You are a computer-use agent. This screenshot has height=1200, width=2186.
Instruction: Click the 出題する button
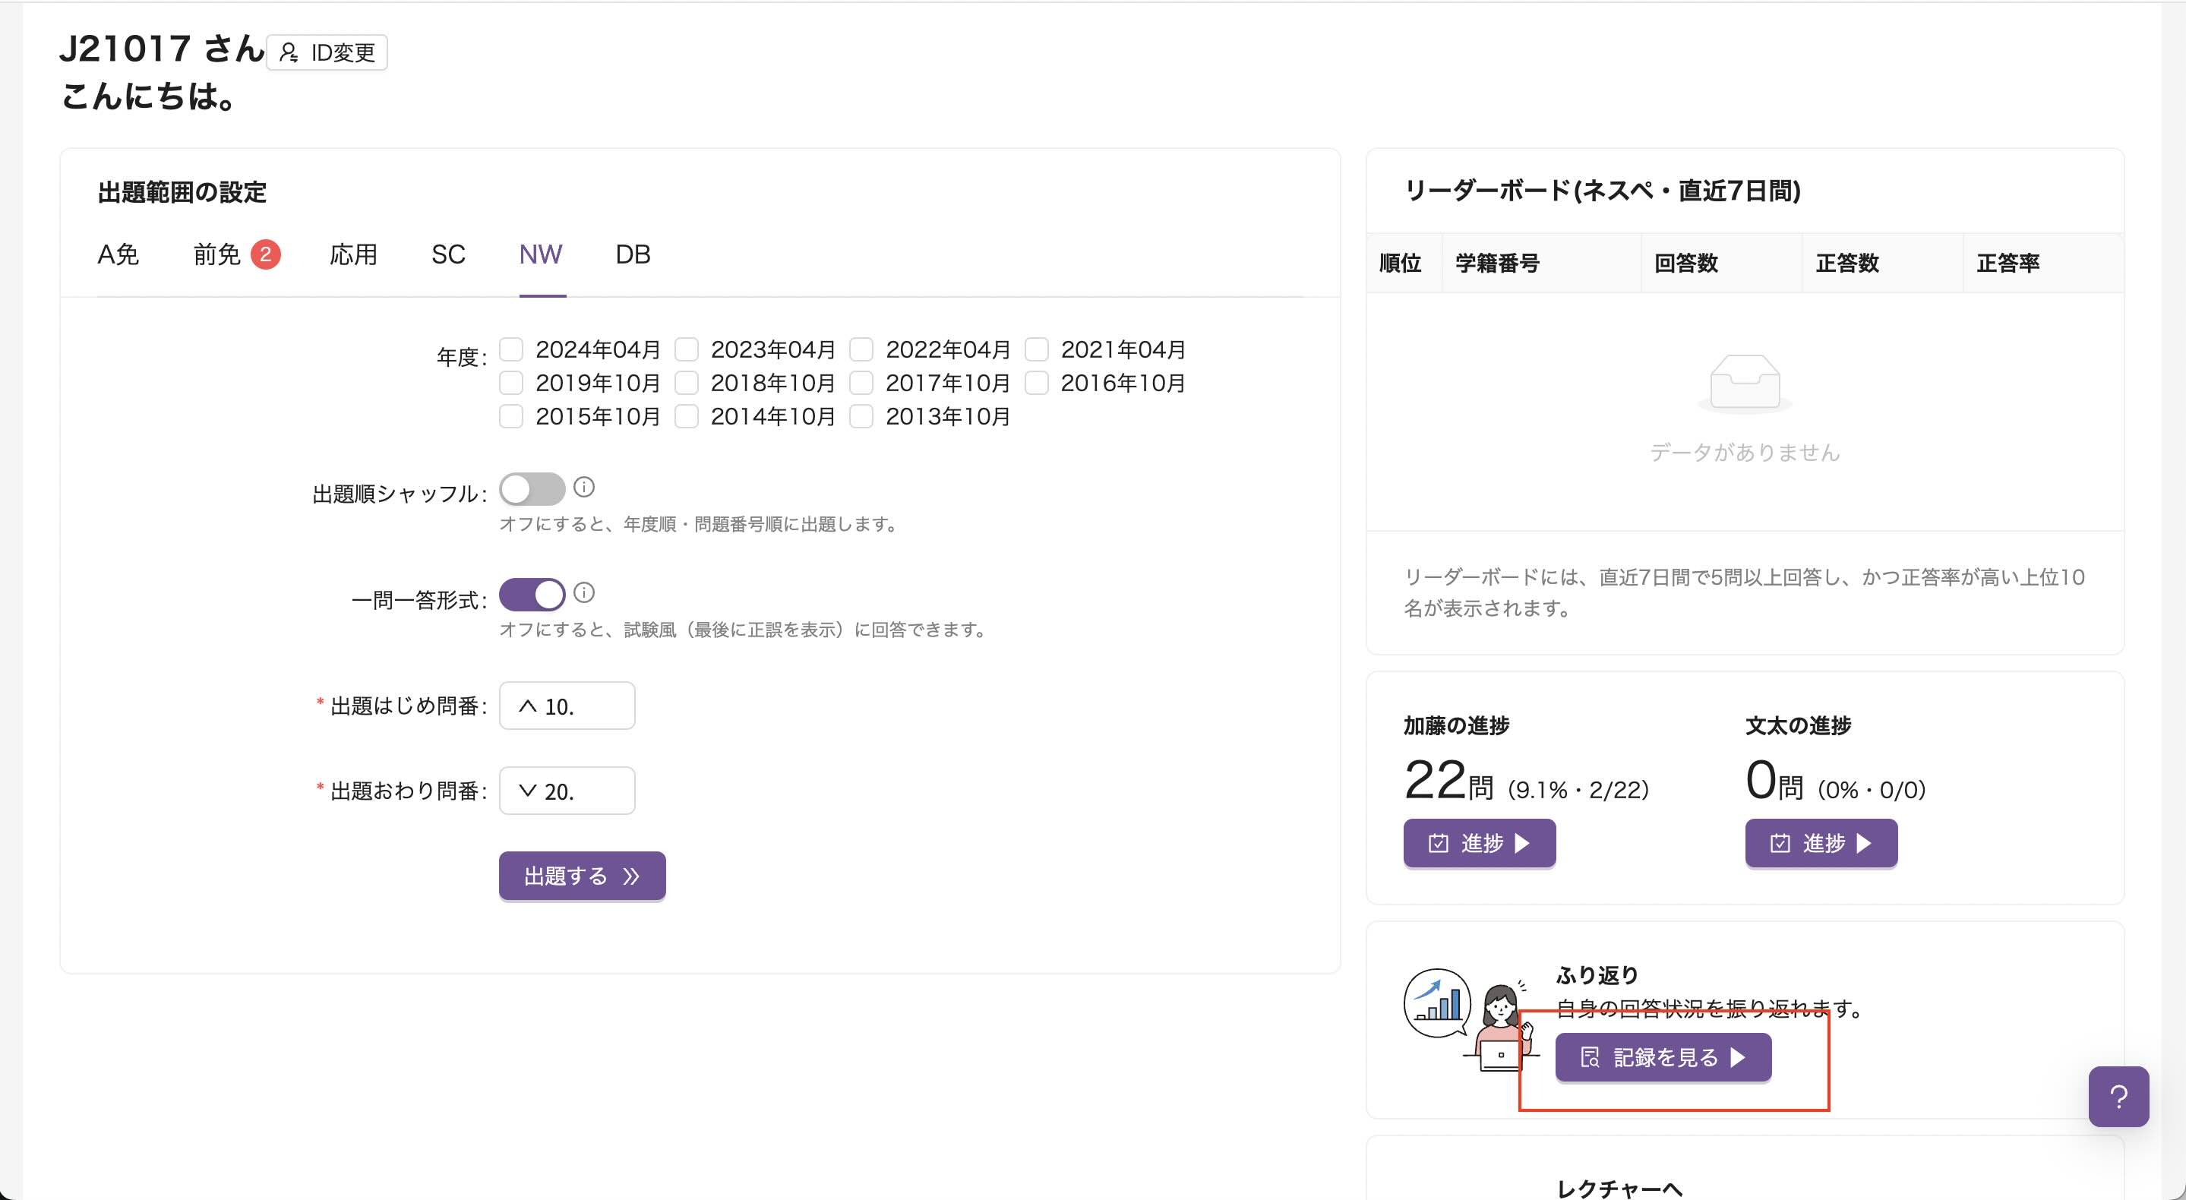click(x=582, y=875)
